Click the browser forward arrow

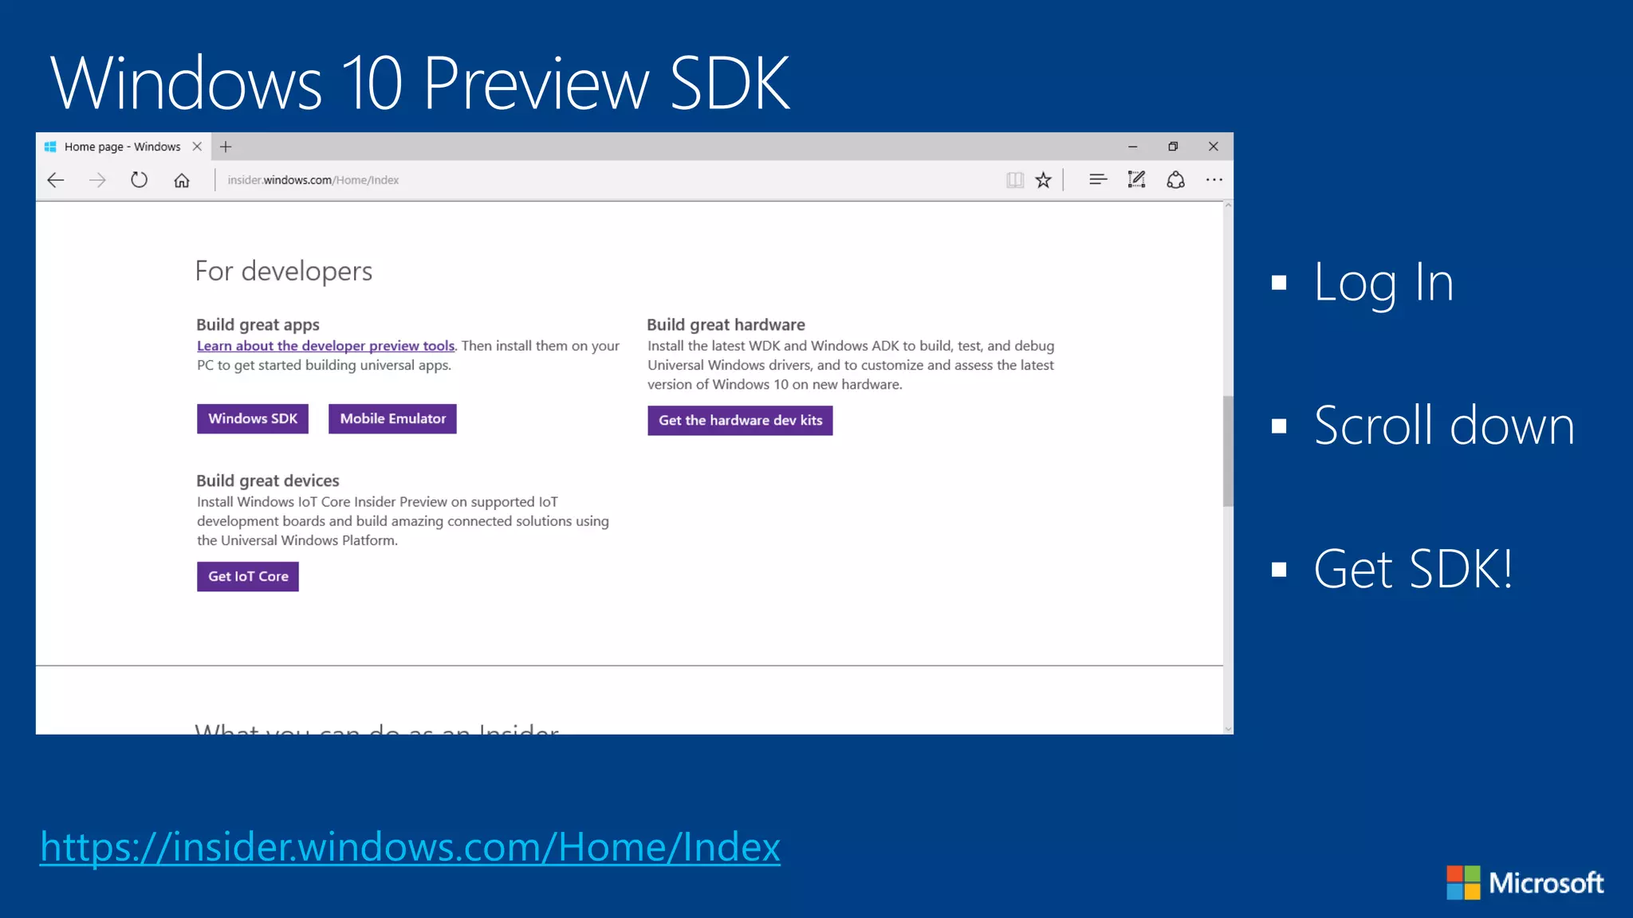97,180
